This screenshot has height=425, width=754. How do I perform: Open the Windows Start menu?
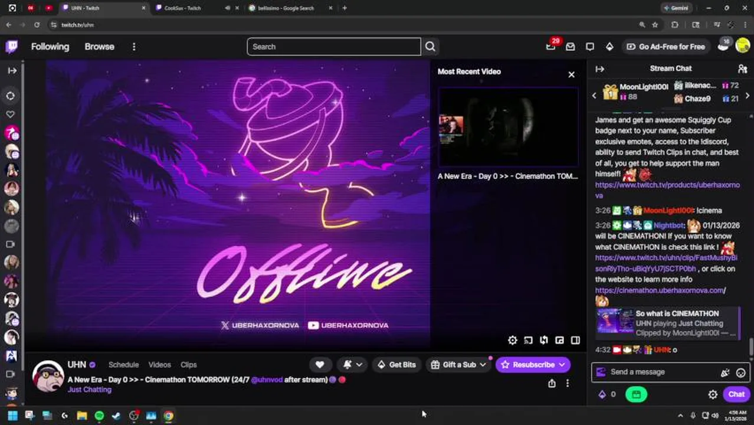(12, 416)
